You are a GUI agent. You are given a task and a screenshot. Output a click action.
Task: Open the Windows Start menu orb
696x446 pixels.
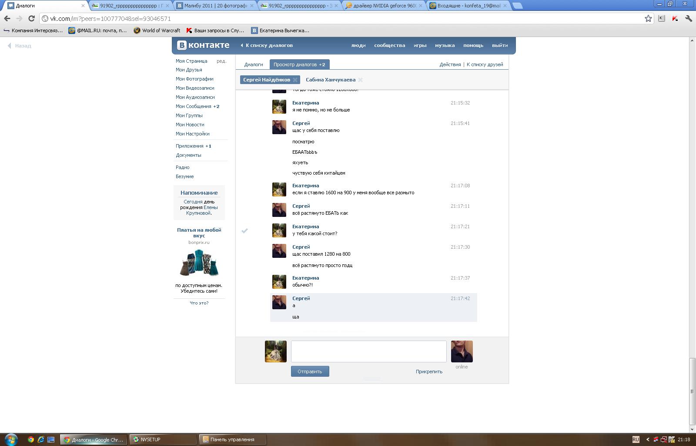tap(10, 439)
